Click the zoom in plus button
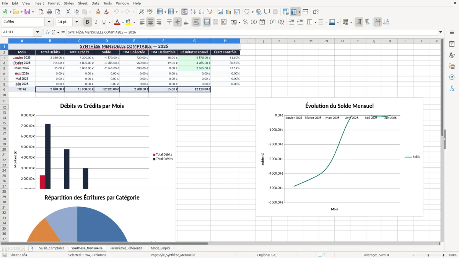This screenshot has width=459, height=258. coord(443,255)
